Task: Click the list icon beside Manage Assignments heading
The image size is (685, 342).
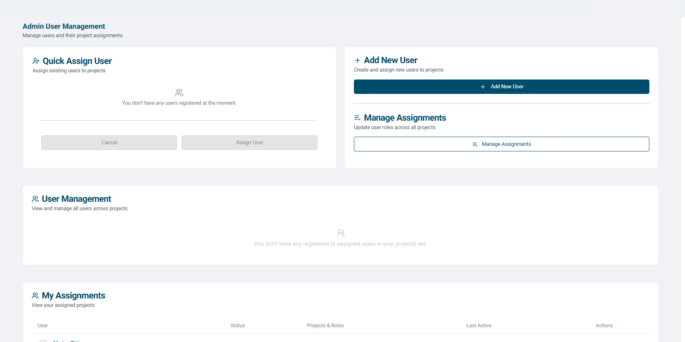Action: [358, 118]
